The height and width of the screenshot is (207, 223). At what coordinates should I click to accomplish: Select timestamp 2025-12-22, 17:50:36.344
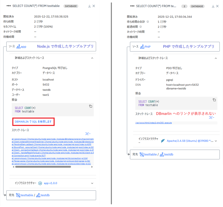(x=175, y=17)
